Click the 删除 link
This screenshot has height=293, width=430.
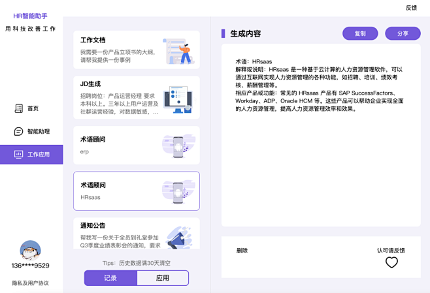coord(242,251)
